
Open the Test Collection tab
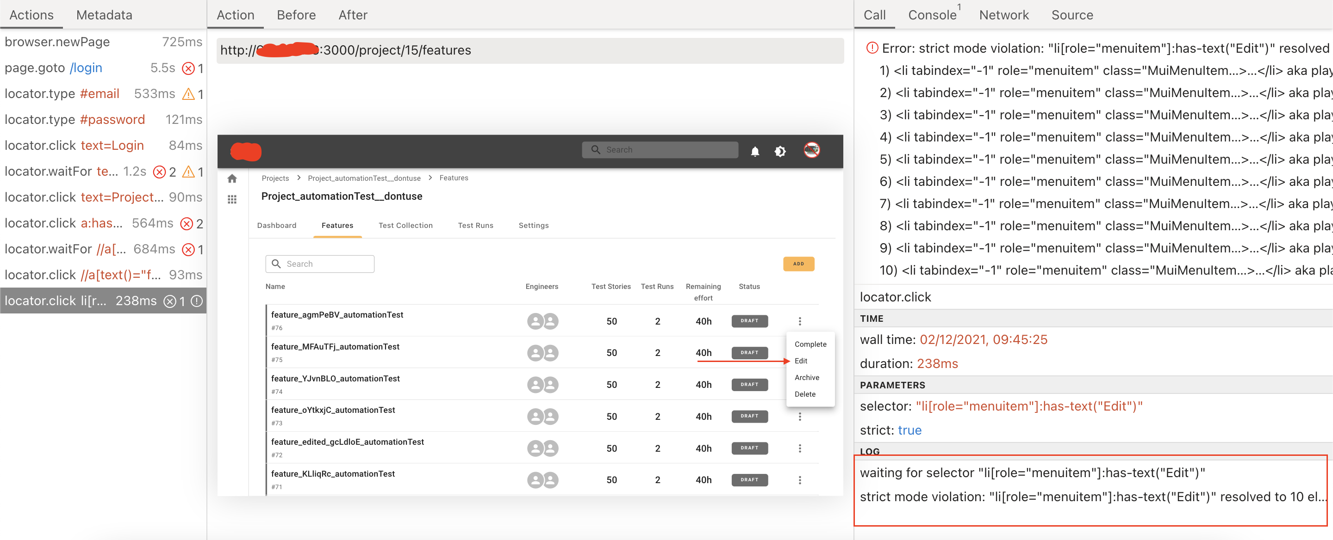405,225
